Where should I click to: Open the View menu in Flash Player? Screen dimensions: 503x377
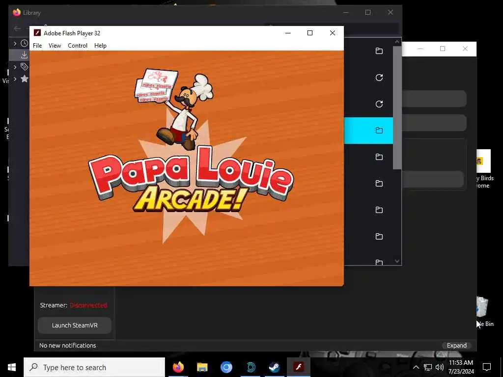pyautogui.click(x=55, y=46)
